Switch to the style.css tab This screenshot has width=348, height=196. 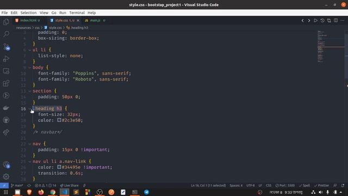pyautogui.click(x=64, y=21)
